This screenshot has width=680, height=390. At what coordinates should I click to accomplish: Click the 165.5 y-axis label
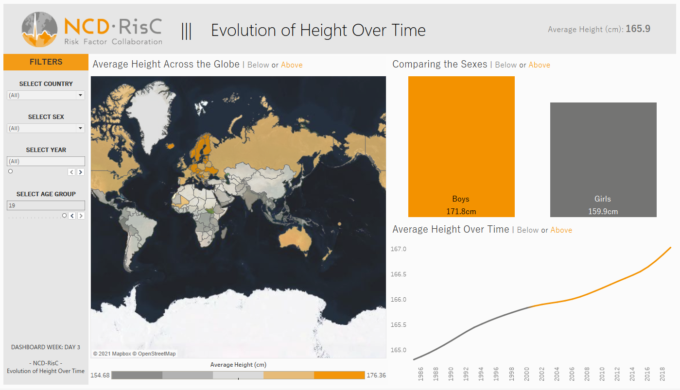pyautogui.click(x=399, y=325)
